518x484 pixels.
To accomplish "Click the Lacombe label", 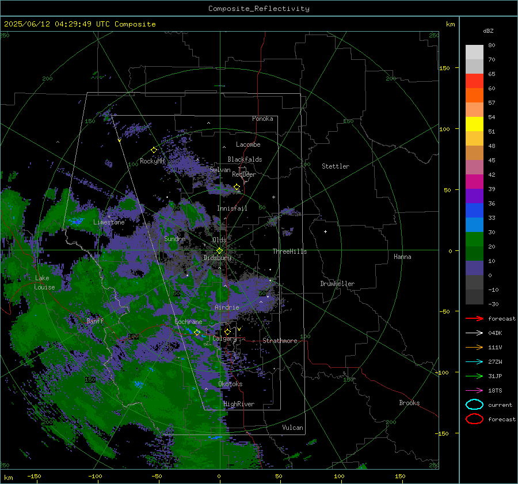I will coord(248,144).
